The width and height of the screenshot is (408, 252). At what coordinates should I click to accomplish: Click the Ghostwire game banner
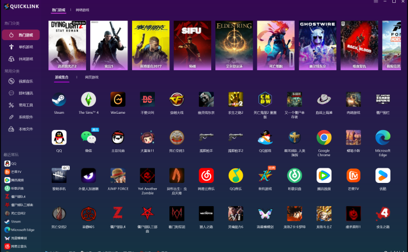coord(317,45)
